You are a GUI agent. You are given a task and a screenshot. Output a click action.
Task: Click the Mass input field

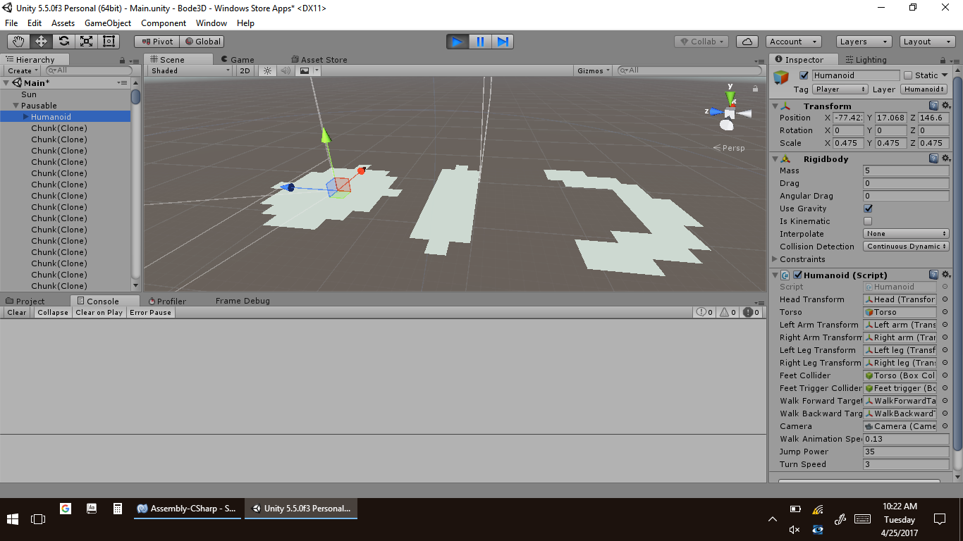click(x=905, y=170)
